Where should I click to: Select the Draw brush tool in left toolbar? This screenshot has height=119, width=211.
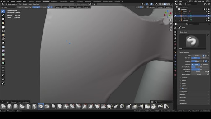3,11
